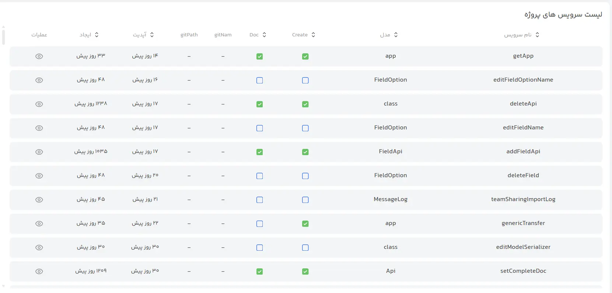612x293 pixels.
Task: Click FieldApi model cell
Action: click(391, 151)
